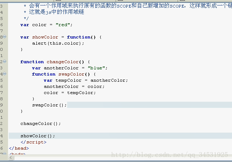Screen dimensions: 232x162
Task: Click the comment terminator '*/'
Action: click(26, 19)
